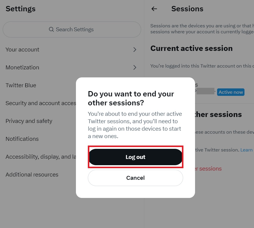Expand the Your account chevron

click(135, 49)
